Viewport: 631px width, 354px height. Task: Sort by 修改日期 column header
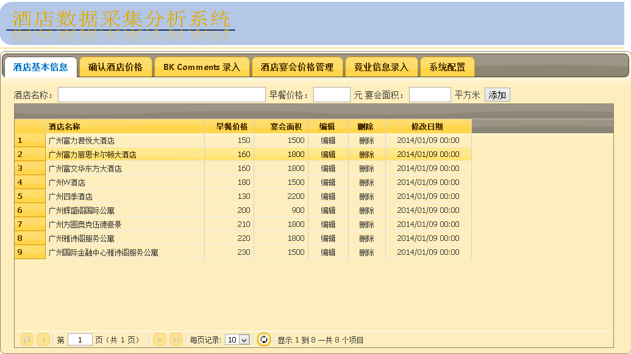tap(429, 127)
